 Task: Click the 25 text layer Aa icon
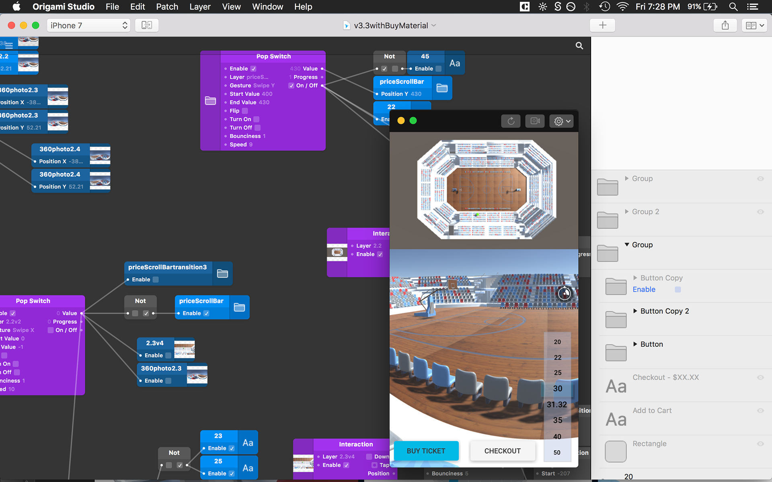point(248,468)
